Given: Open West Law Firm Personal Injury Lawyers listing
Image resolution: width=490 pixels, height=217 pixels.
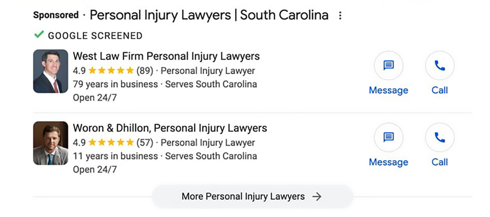Looking at the screenshot, I should pyautogui.click(x=166, y=56).
